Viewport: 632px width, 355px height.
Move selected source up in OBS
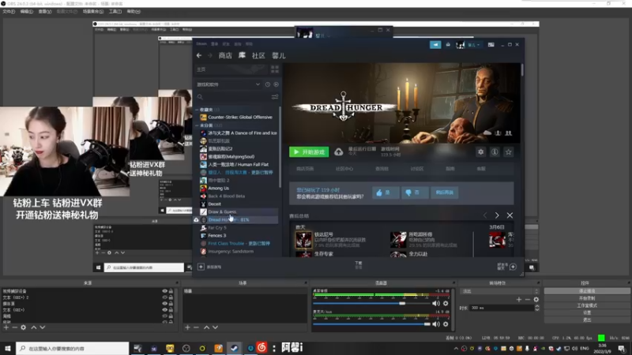(x=34, y=327)
